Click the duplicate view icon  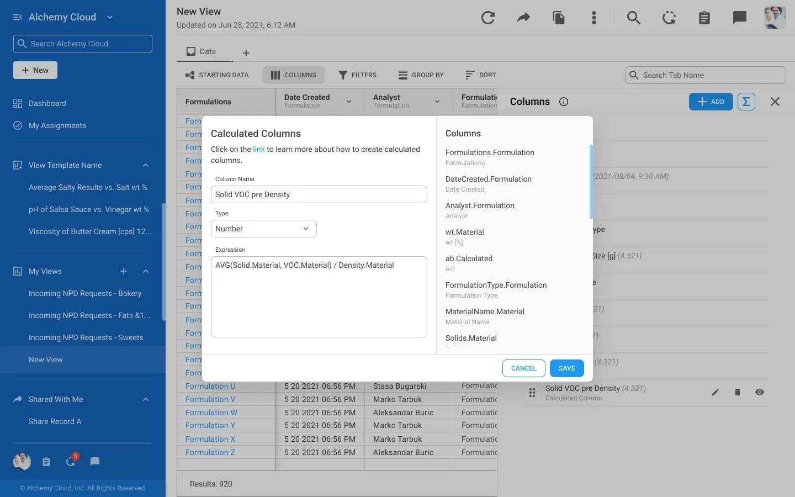coord(559,18)
